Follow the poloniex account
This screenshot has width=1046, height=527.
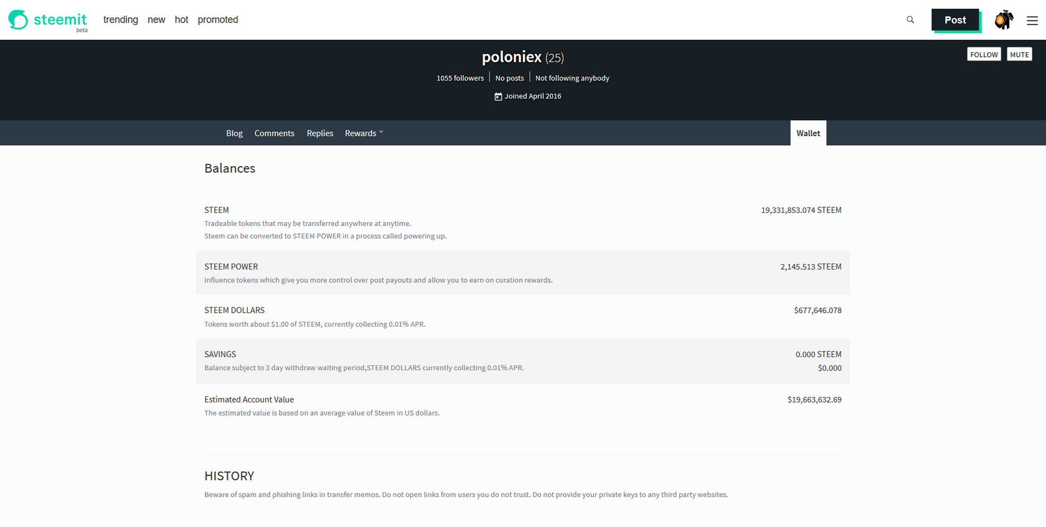point(984,54)
